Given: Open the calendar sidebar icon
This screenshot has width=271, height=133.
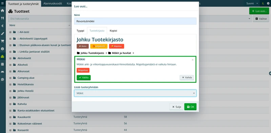Looking at the screenshot, I should [2, 64].
